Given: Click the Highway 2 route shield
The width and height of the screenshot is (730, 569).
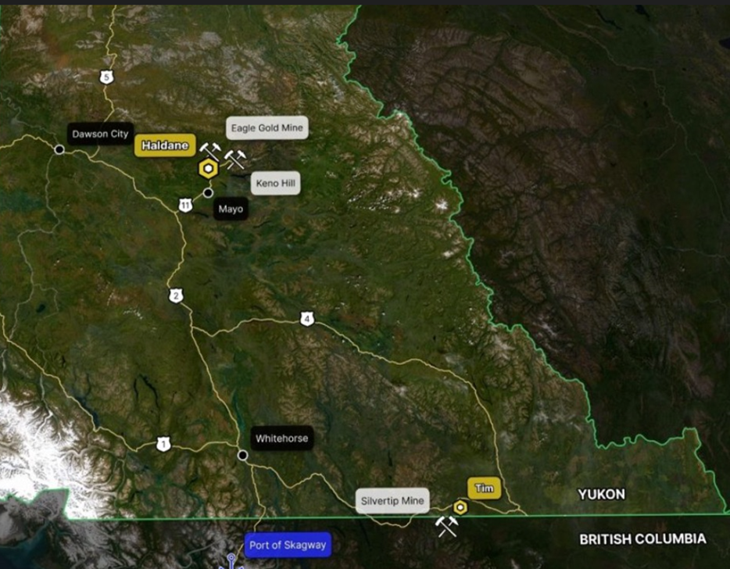Looking at the screenshot, I should (x=176, y=295).
